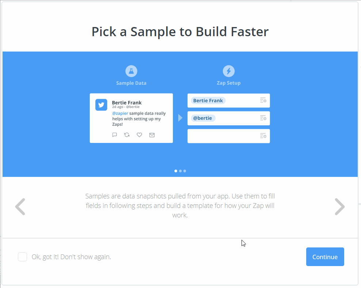
Task: Click the Twitter bird icon
Action: (101, 105)
